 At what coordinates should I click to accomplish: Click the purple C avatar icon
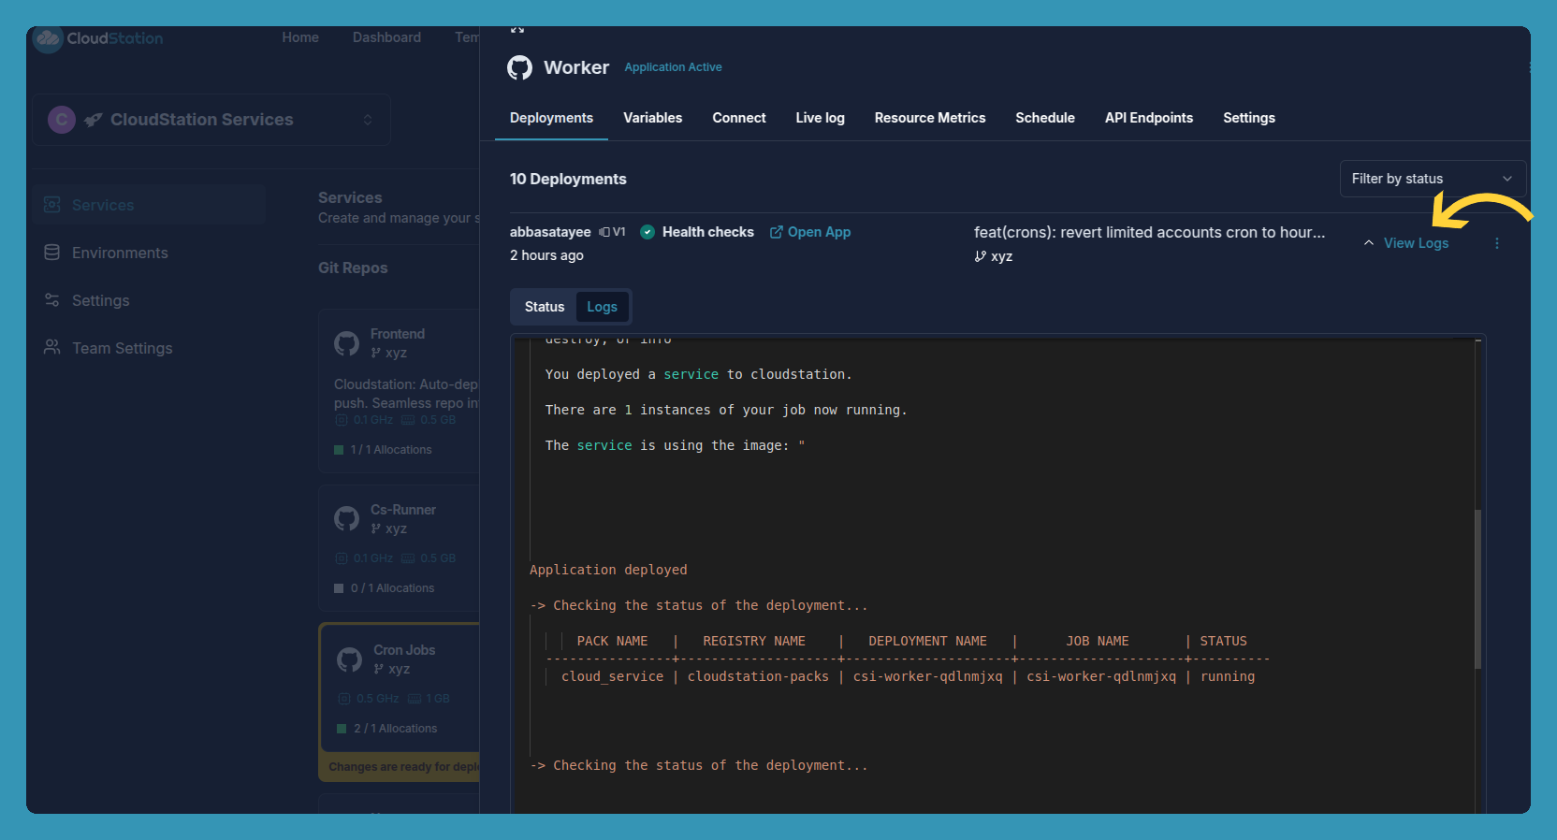click(62, 120)
